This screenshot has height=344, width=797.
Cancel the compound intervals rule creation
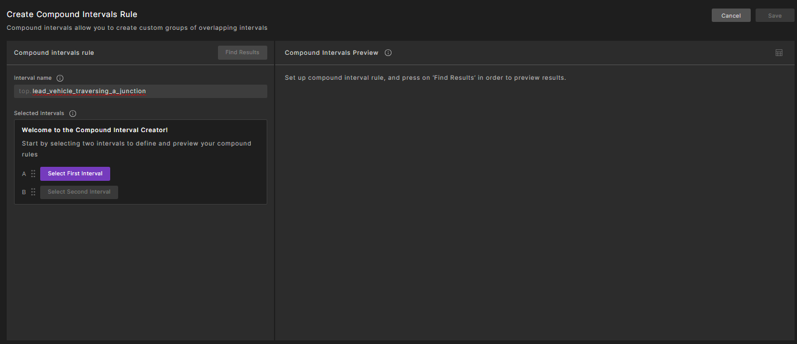click(731, 16)
